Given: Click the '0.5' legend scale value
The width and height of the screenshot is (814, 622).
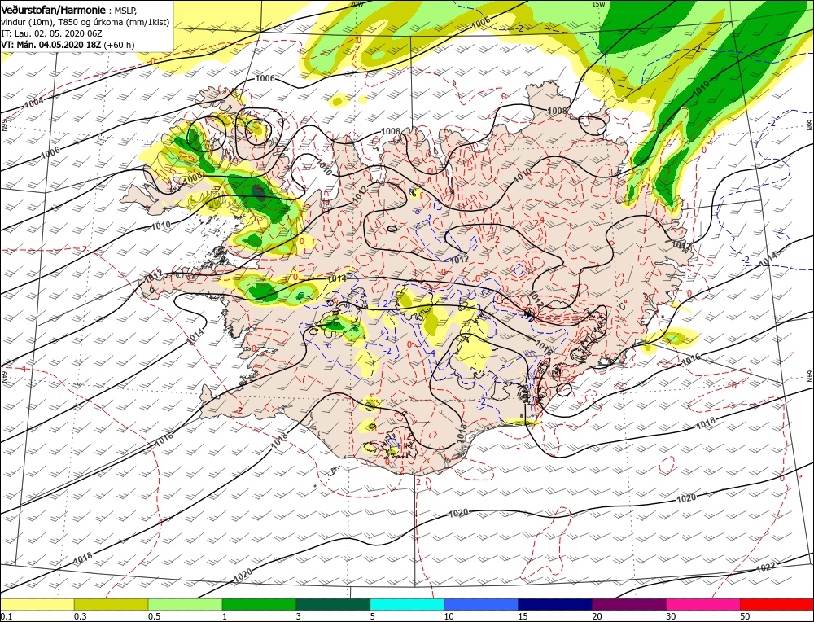Looking at the screenshot, I should point(154,616).
